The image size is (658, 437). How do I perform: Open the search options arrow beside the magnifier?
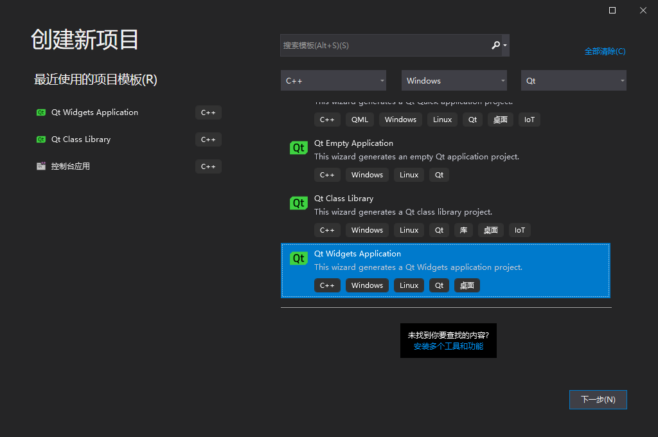tap(505, 45)
